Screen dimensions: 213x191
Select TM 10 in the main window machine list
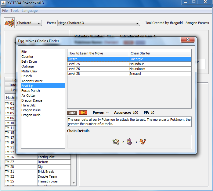click(10, 123)
